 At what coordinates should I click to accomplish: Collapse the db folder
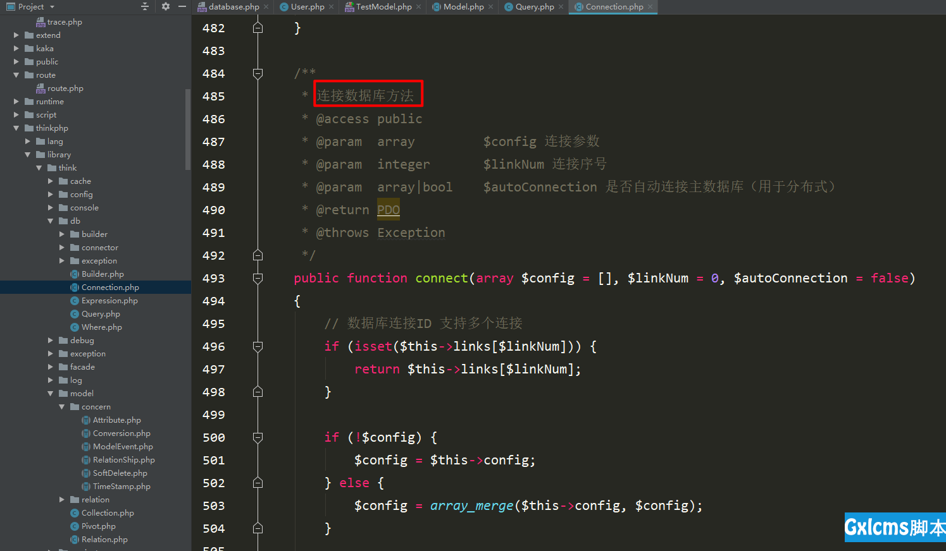[x=51, y=221]
